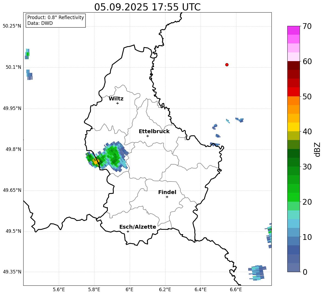The image size is (324, 295).
Task: Click the 10 colorbar tick label
Action: pos(307,237)
